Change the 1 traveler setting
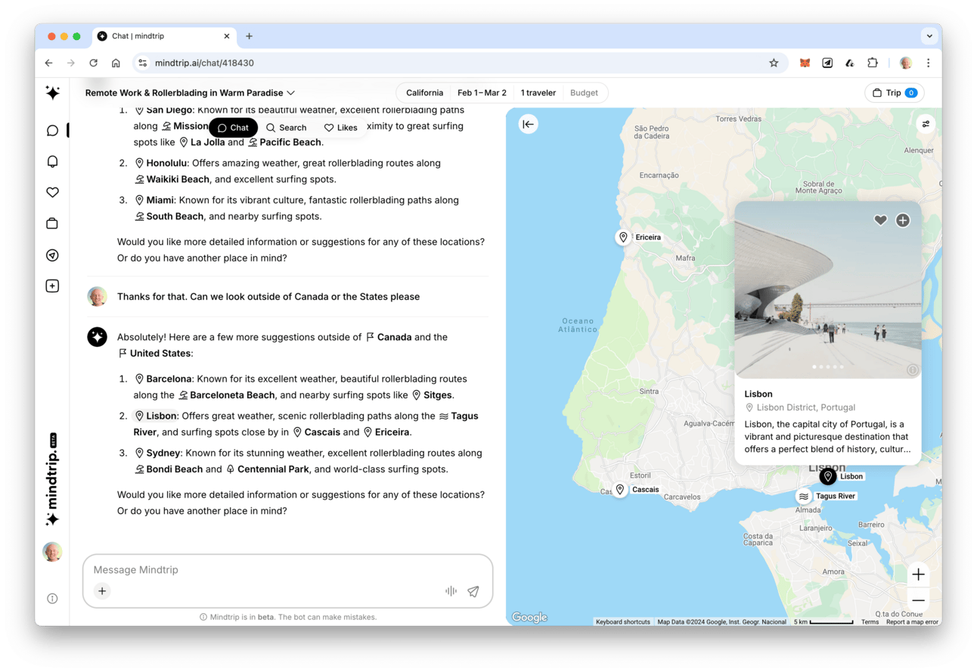 point(538,93)
